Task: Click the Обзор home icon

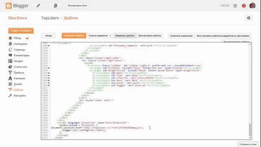Action: (10, 38)
